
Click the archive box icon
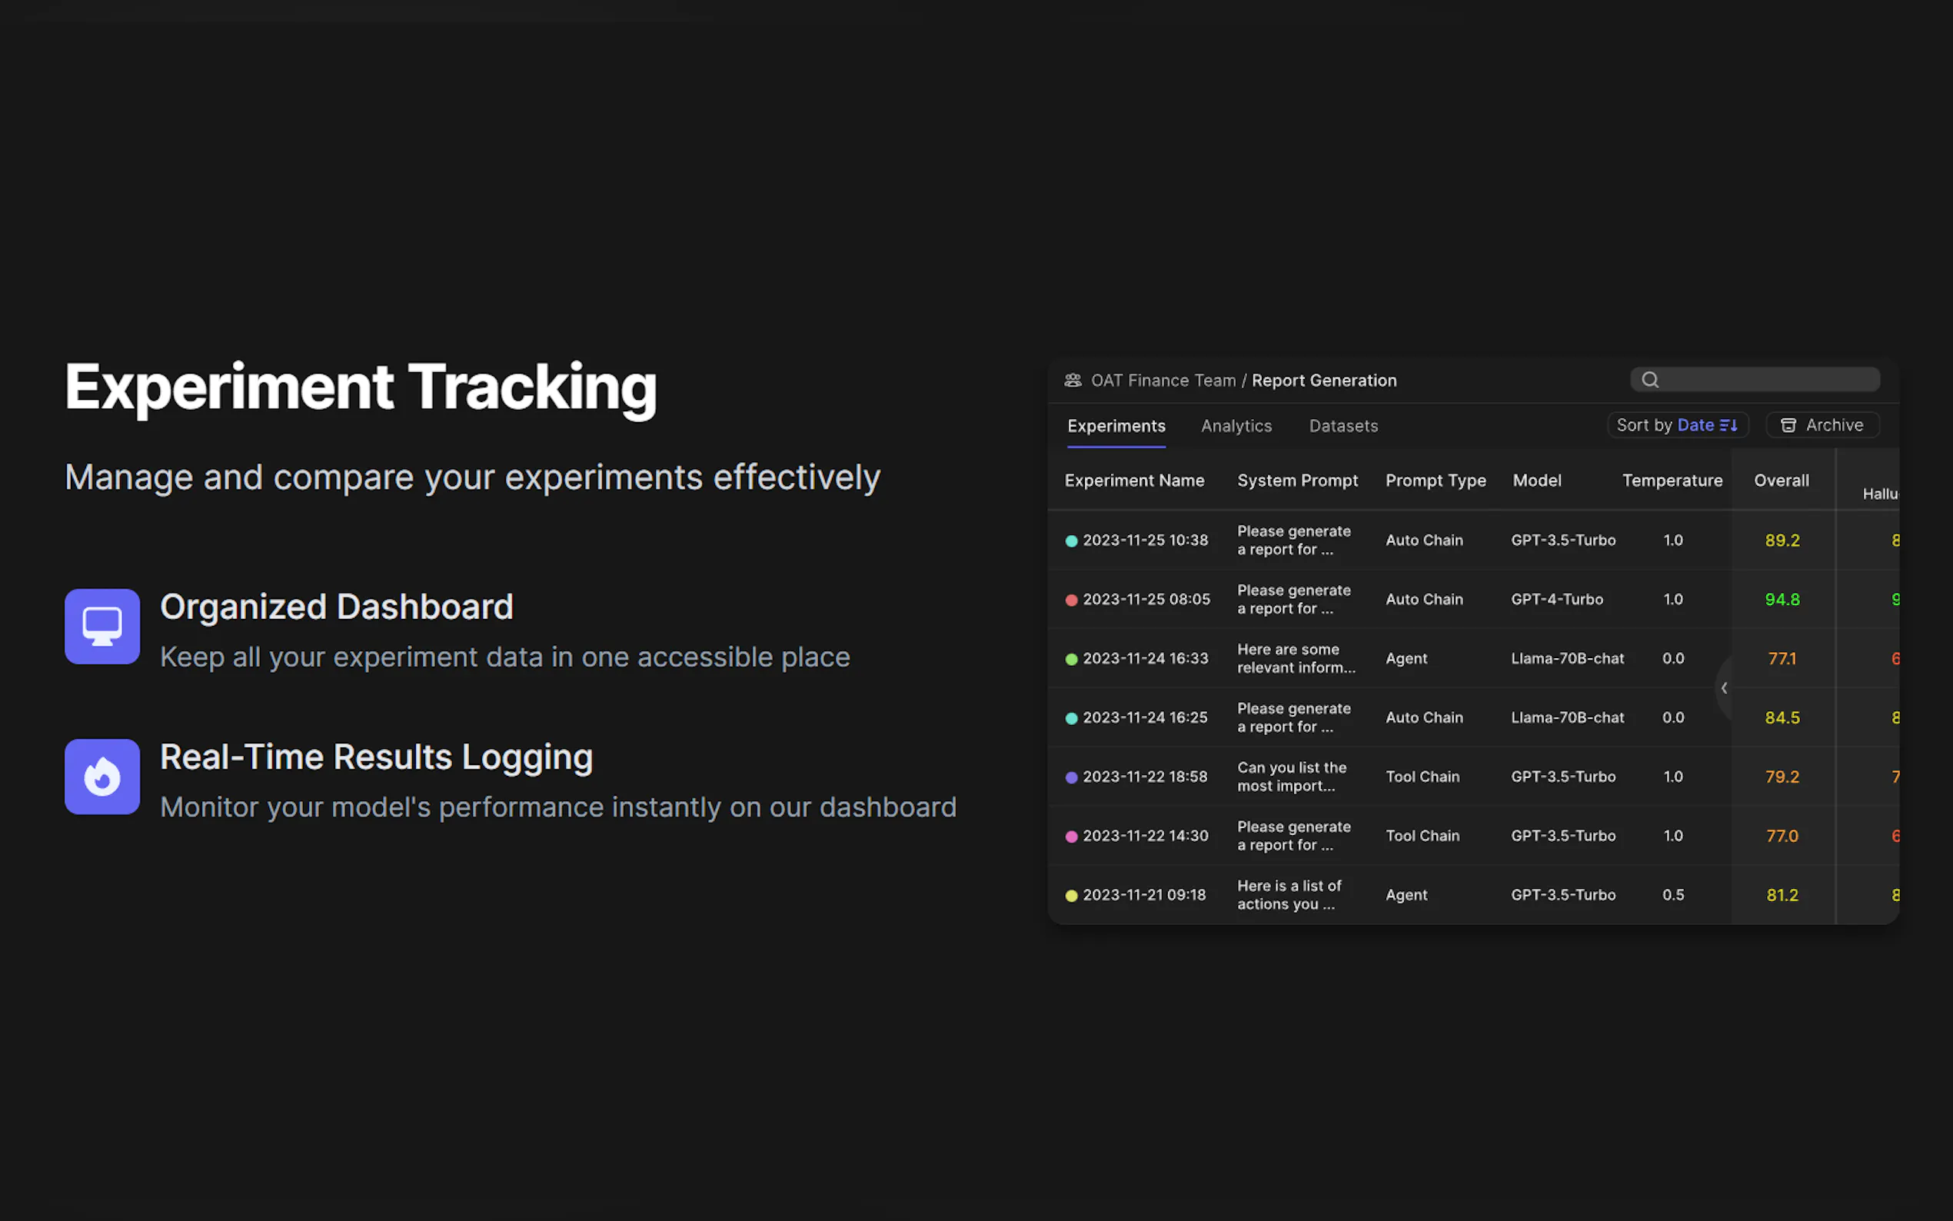point(1788,425)
